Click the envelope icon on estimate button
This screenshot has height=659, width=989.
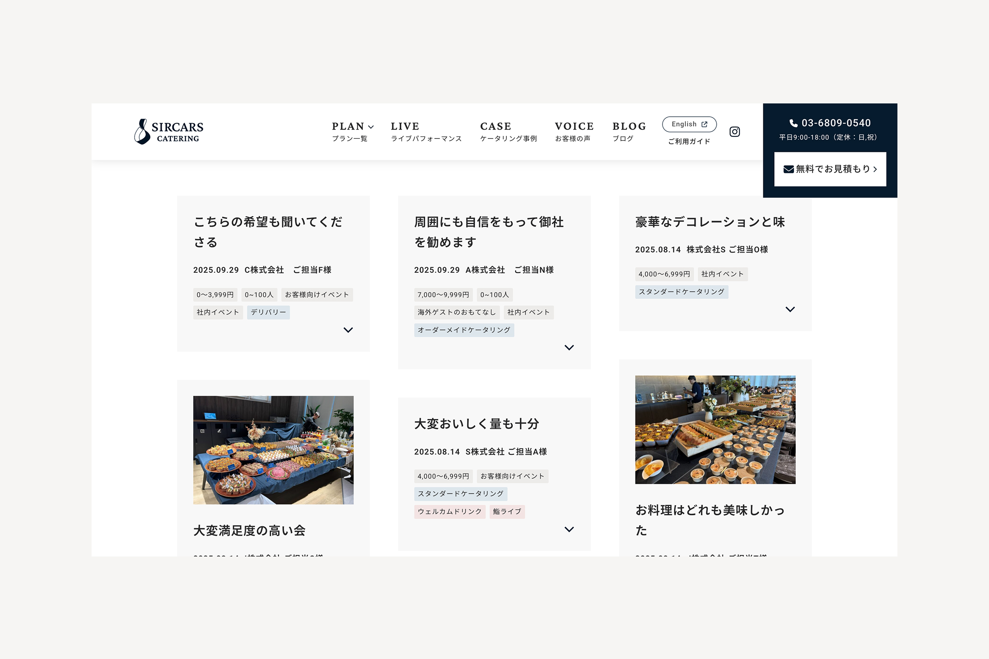coord(788,169)
